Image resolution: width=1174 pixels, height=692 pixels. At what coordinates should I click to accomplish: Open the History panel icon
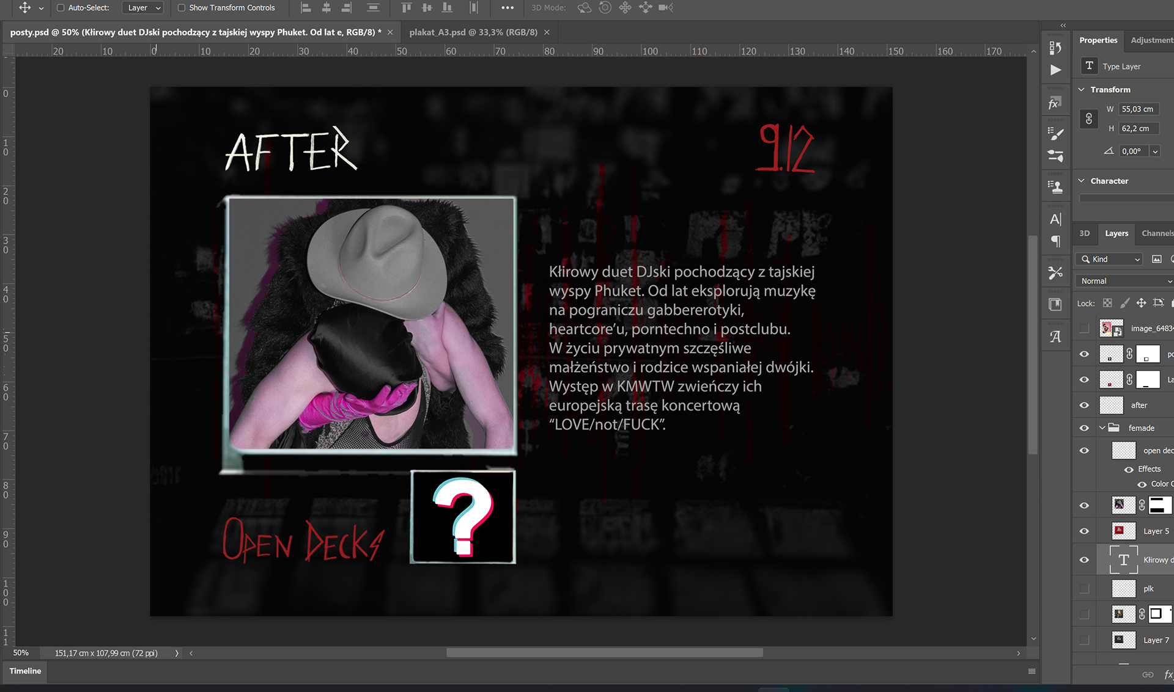point(1055,48)
